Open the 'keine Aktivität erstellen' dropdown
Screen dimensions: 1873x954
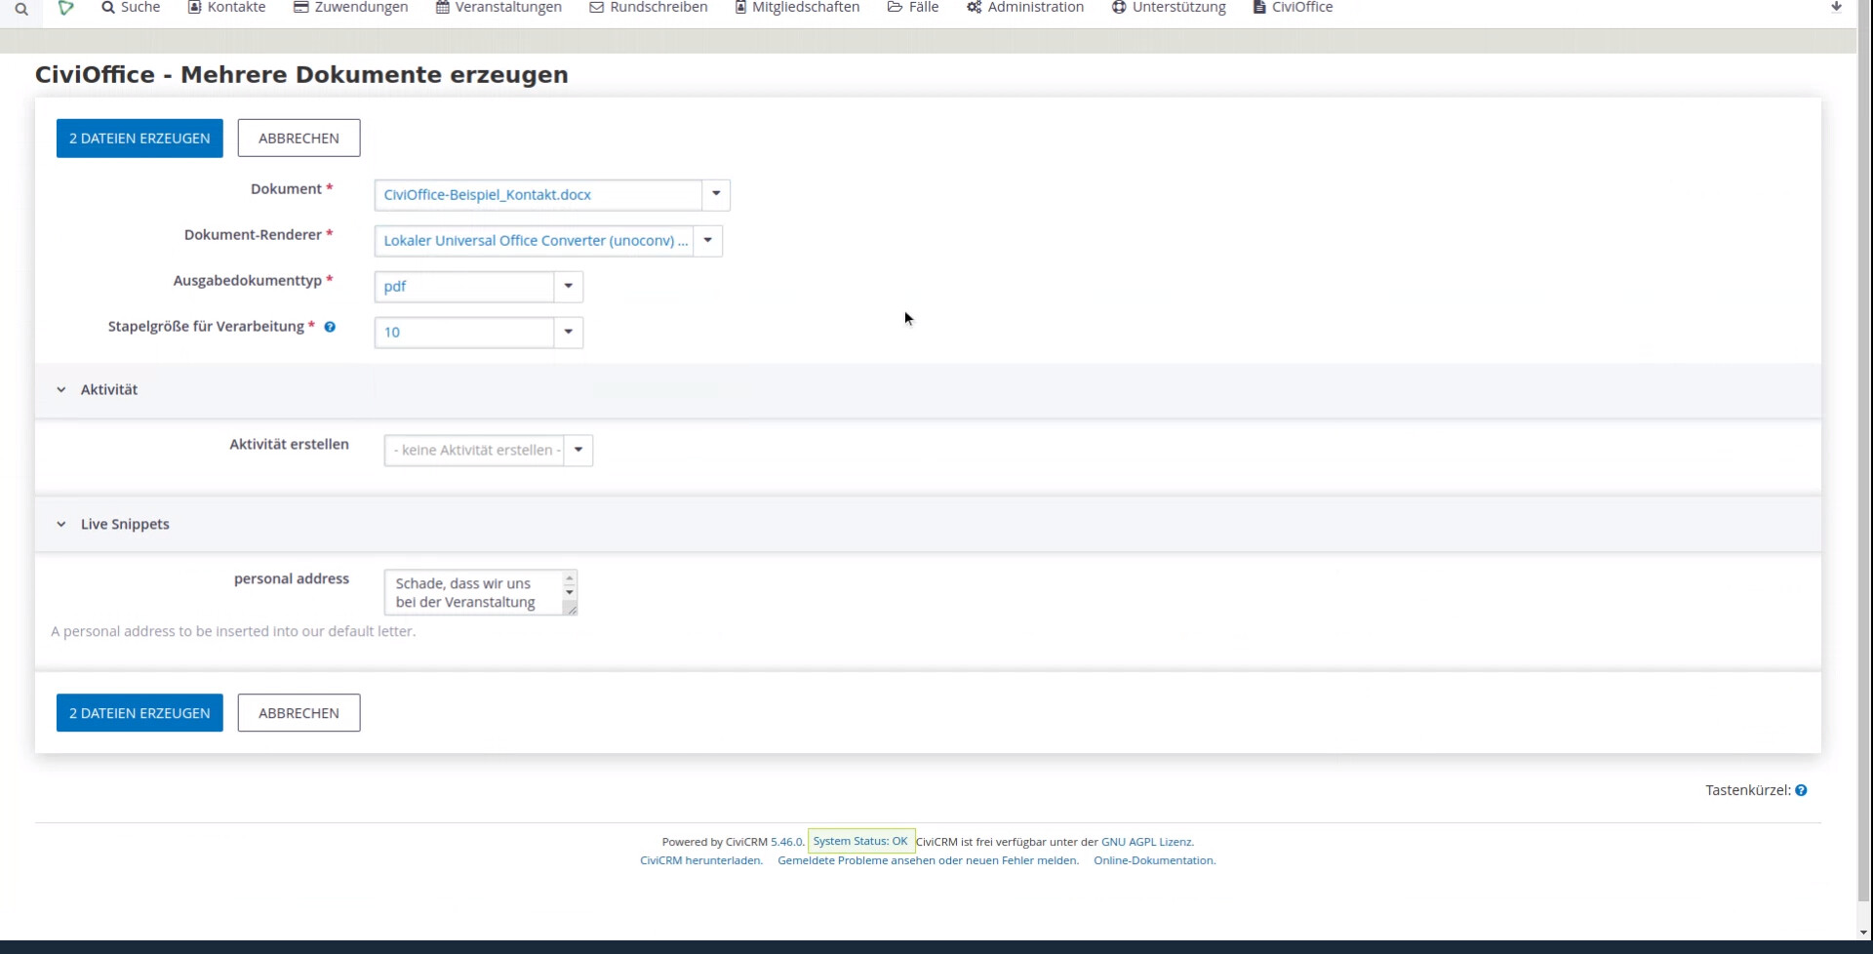point(489,451)
